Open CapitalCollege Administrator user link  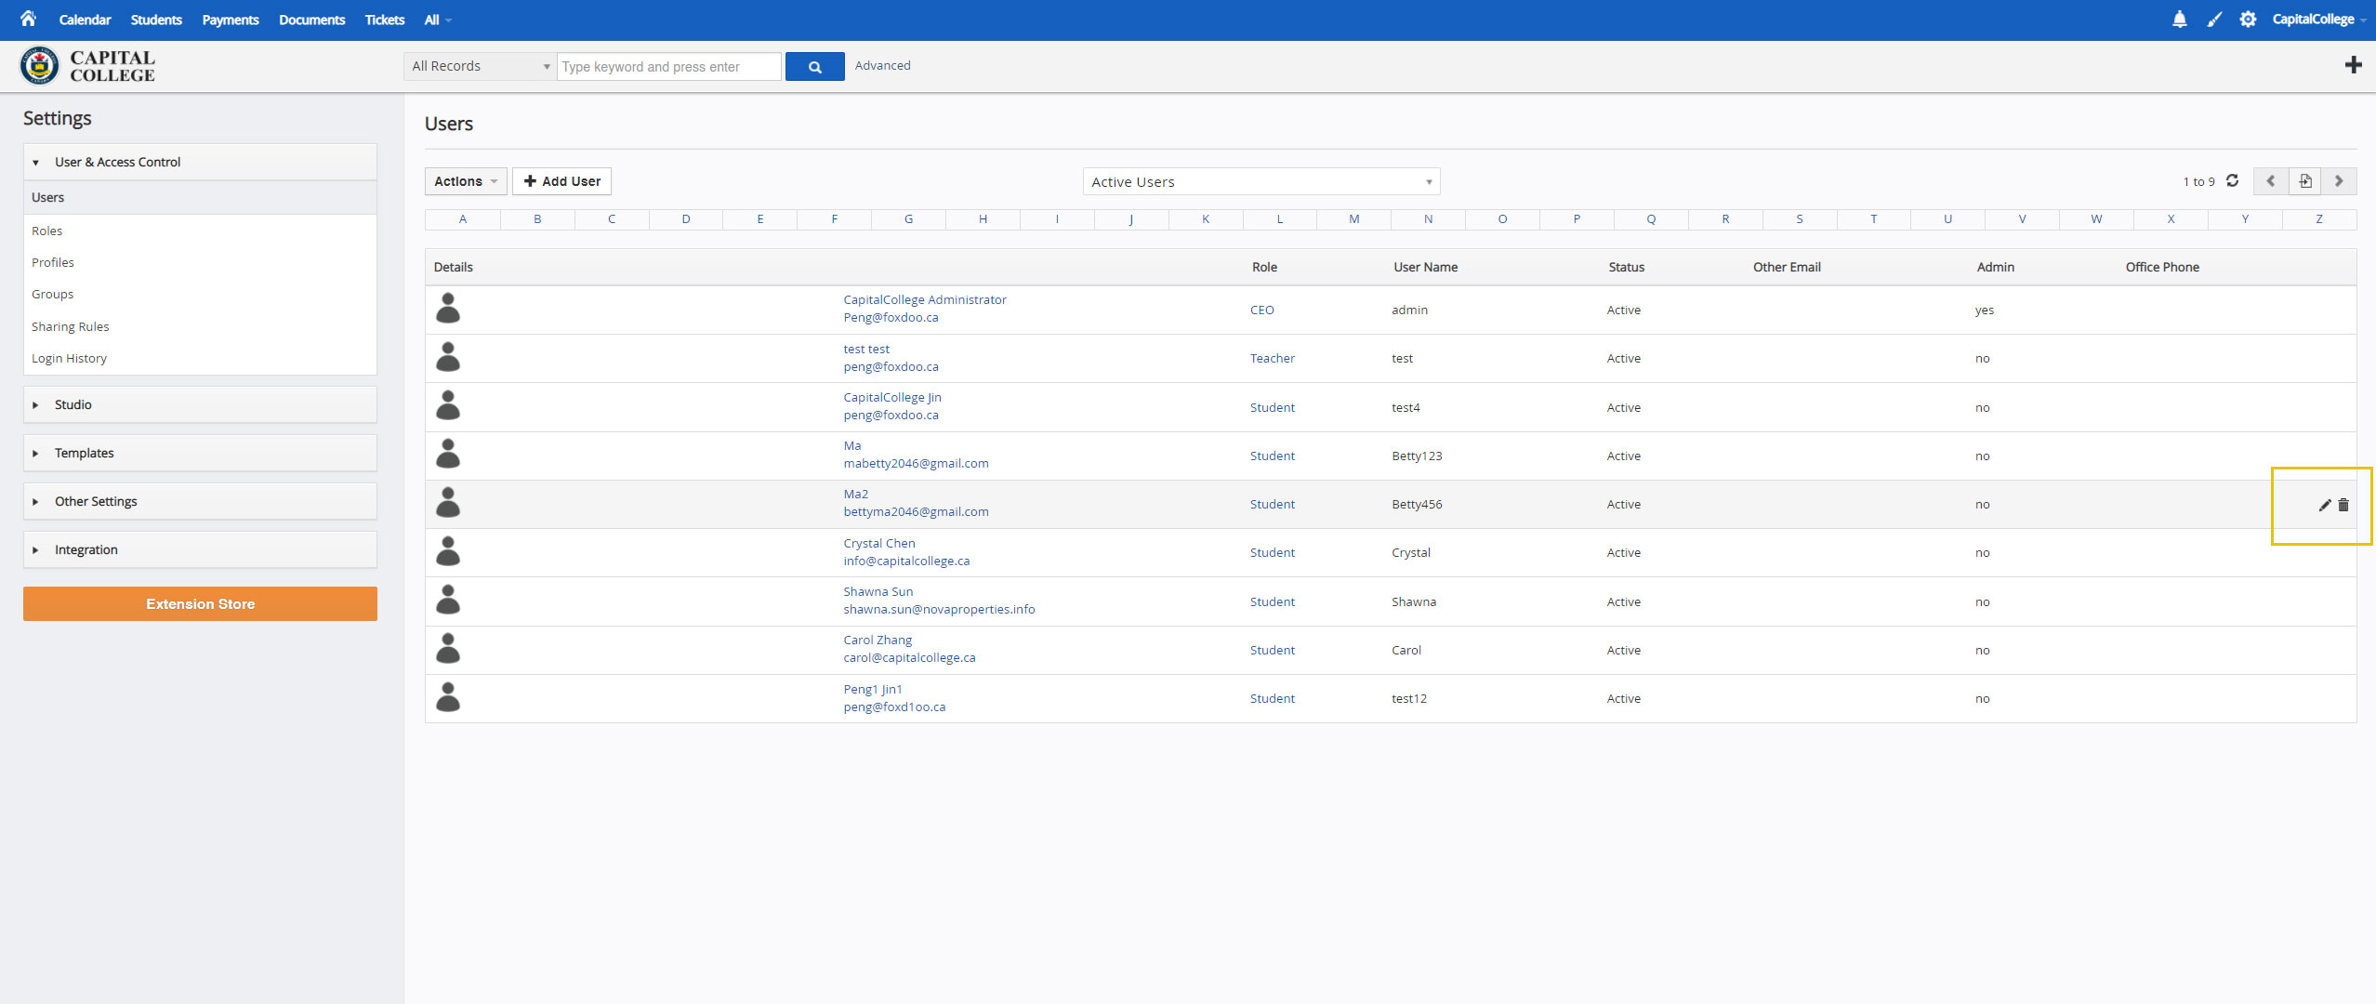coord(925,299)
